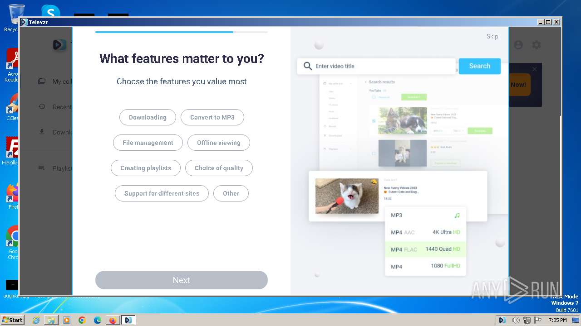Click the 7:35 PM clock
The height and width of the screenshot is (326, 581).
tap(557, 320)
